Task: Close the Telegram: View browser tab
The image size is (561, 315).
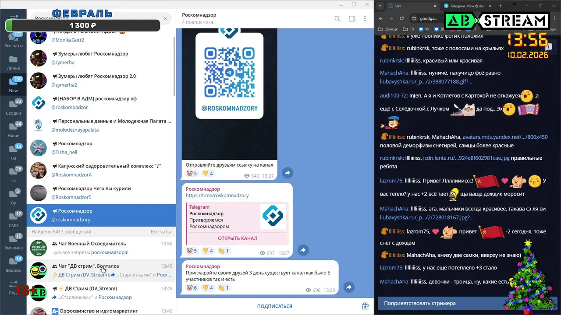Action: pyautogui.click(x=490, y=6)
